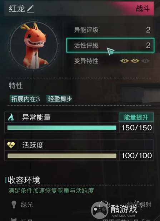Click the game controller watermark logo

point(100,210)
